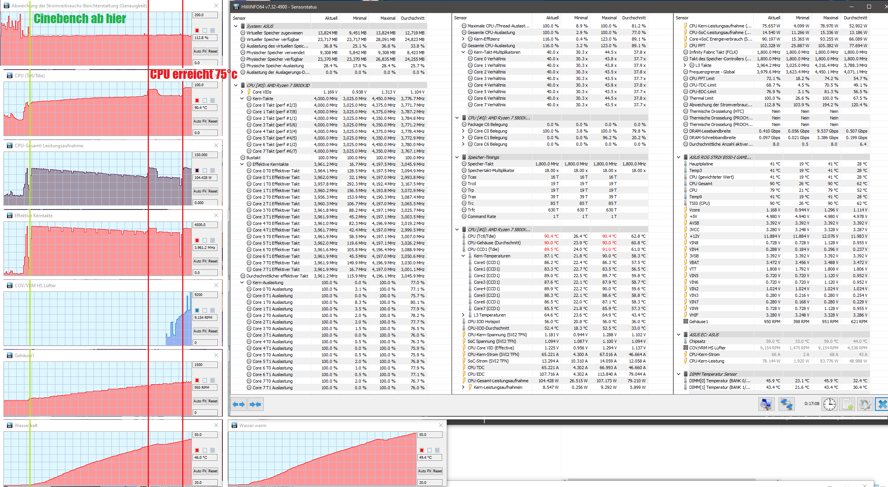Screen dimensions: 888x487
Task: Close the Wasser warm graph window
Action: pos(441,425)
